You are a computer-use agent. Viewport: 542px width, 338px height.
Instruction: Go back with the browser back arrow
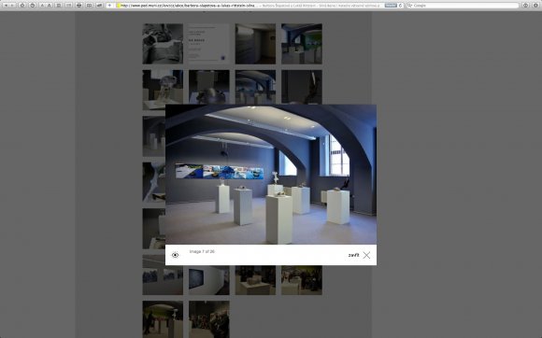click(6, 6)
